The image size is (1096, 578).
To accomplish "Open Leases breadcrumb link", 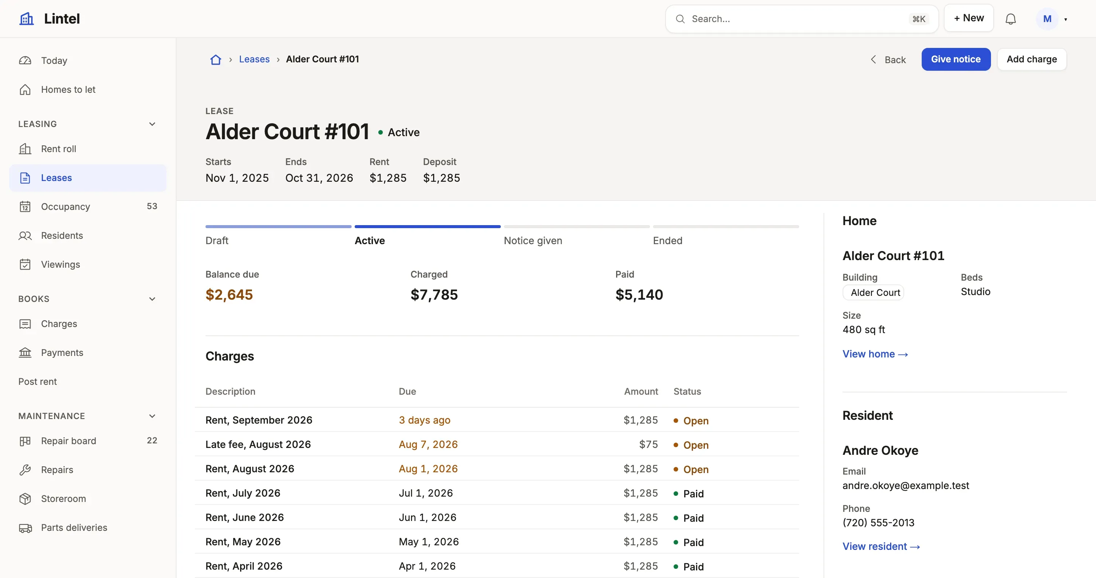I will pos(254,59).
